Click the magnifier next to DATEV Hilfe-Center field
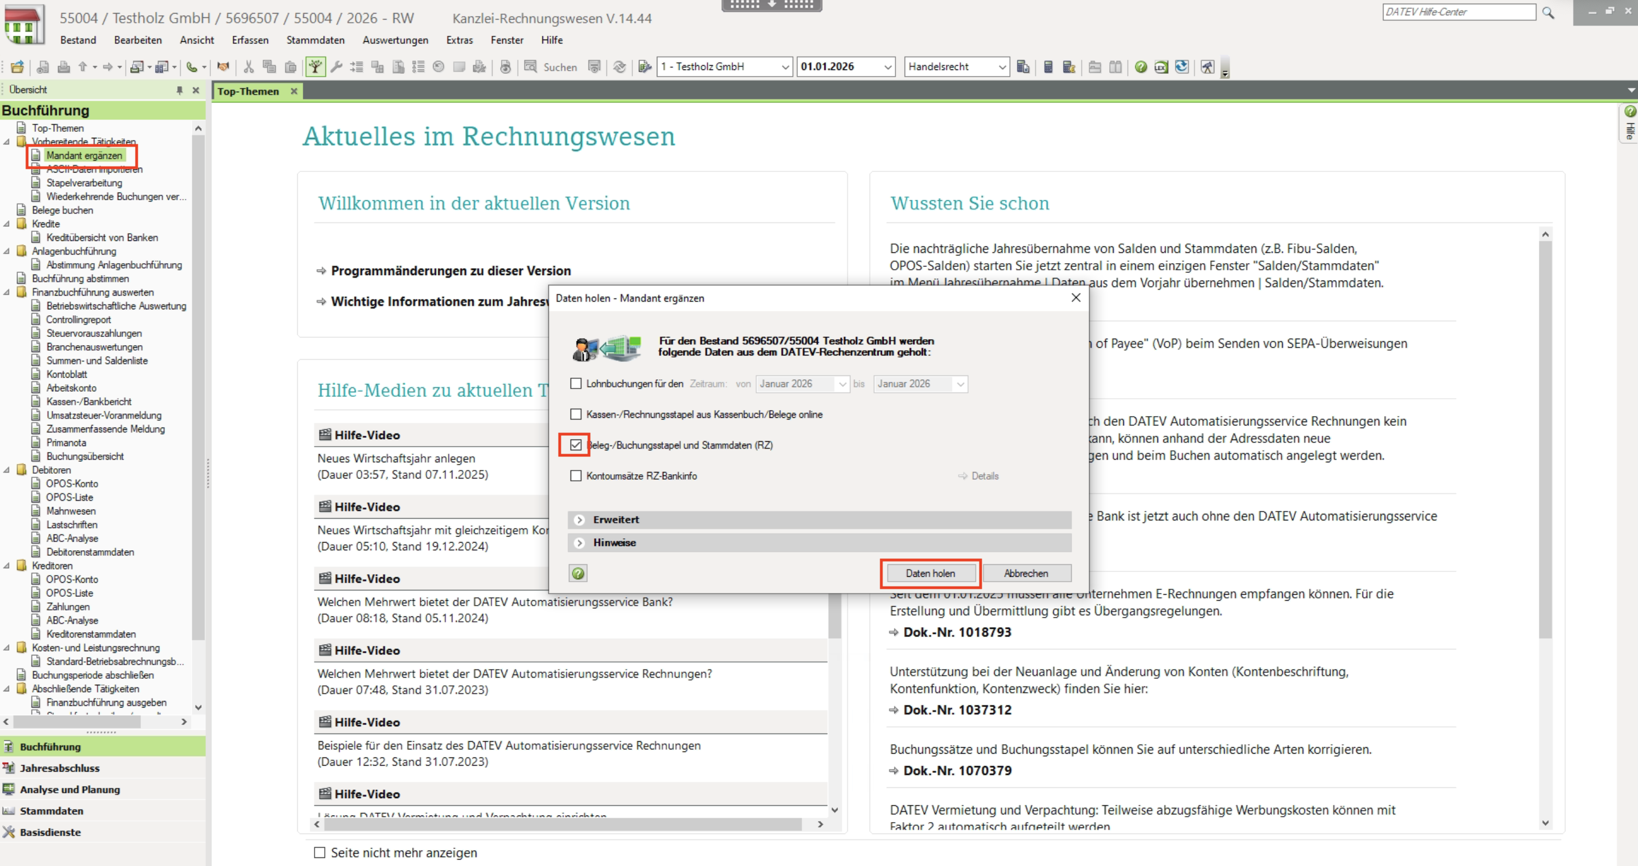Image resolution: width=1638 pixels, height=866 pixels. [1549, 12]
